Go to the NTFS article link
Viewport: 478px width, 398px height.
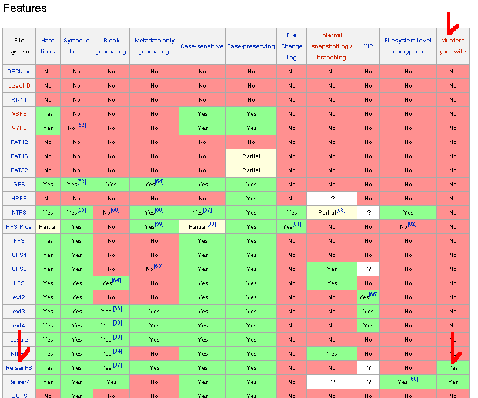(19, 212)
